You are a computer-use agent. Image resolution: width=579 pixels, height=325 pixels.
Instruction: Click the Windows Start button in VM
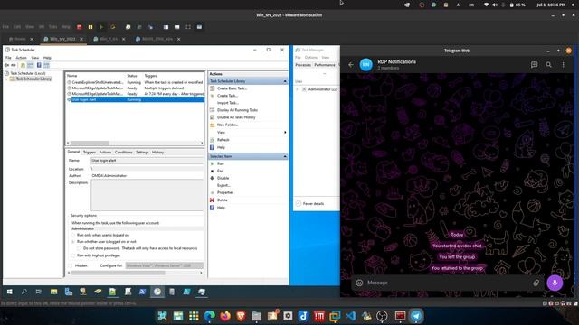click(x=10, y=292)
